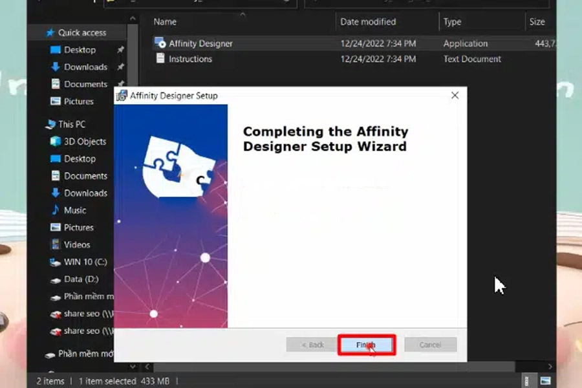The height and width of the screenshot is (388, 582).
Task: Sort files by Date modified column
Action: 368,22
